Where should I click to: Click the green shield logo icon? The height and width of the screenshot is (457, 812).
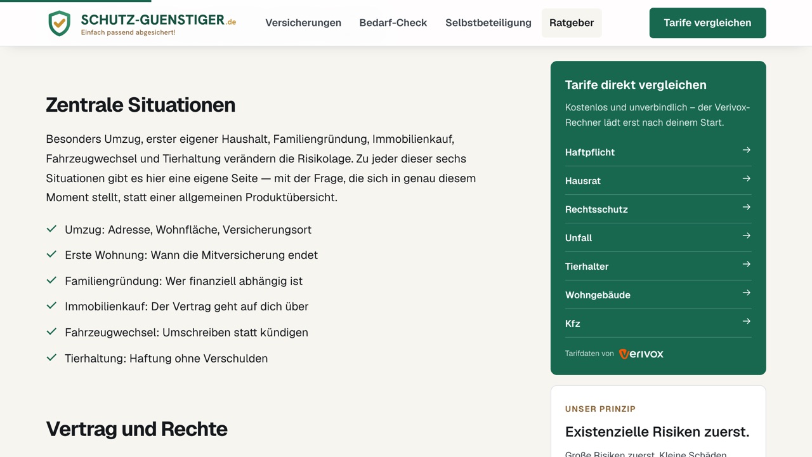point(60,23)
